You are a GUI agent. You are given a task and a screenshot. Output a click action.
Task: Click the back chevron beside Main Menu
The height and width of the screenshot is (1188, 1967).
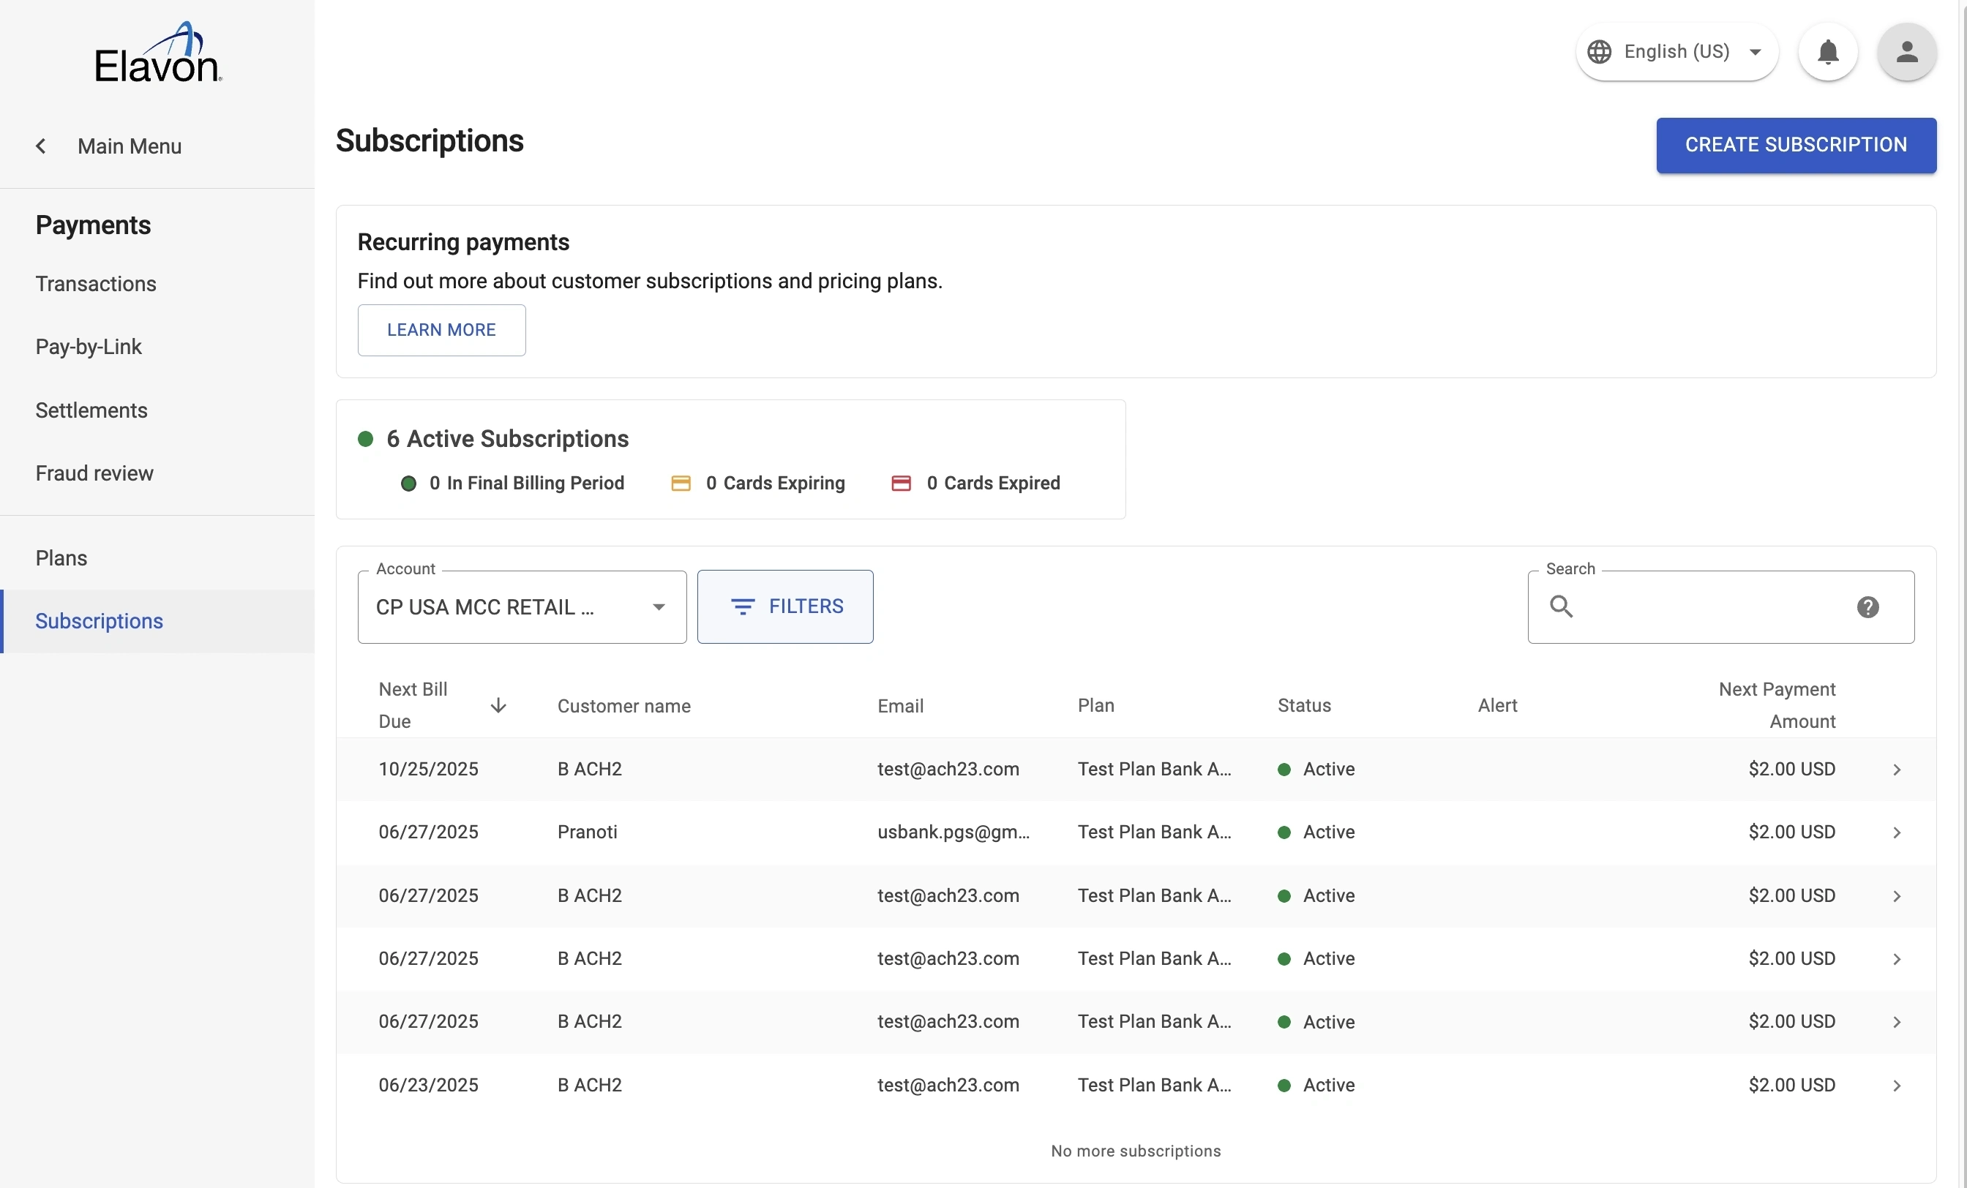point(41,146)
